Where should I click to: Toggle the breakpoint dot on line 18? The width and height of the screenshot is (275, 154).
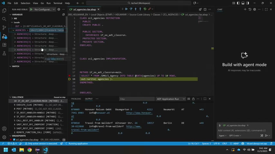pos(70,76)
